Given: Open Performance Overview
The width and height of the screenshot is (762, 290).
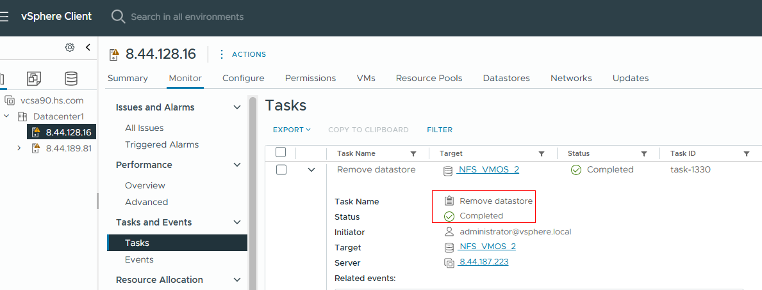Looking at the screenshot, I should [x=145, y=185].
